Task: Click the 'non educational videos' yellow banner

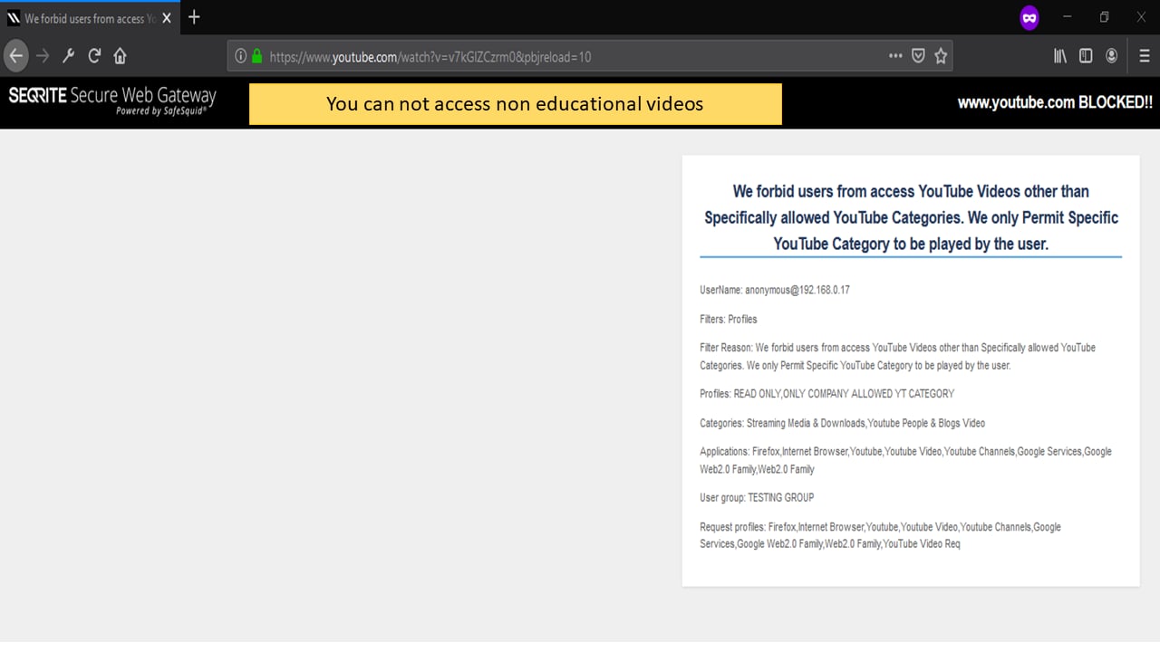Action: [515, 104]
